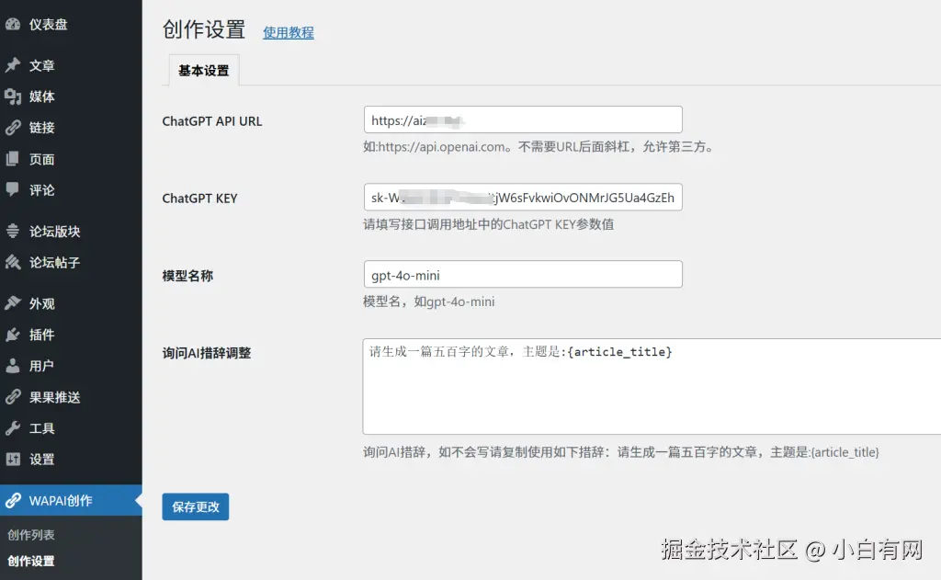Click inside the ChatGPT API URL field
The width and height of the screenshot is (941, 580).
pyautogui.click(x=522, y=119)
